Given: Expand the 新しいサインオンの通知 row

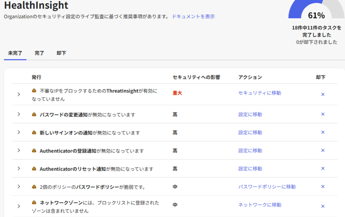Looking at the screenshot, I should pyautogui.click(x=19, y=132).
